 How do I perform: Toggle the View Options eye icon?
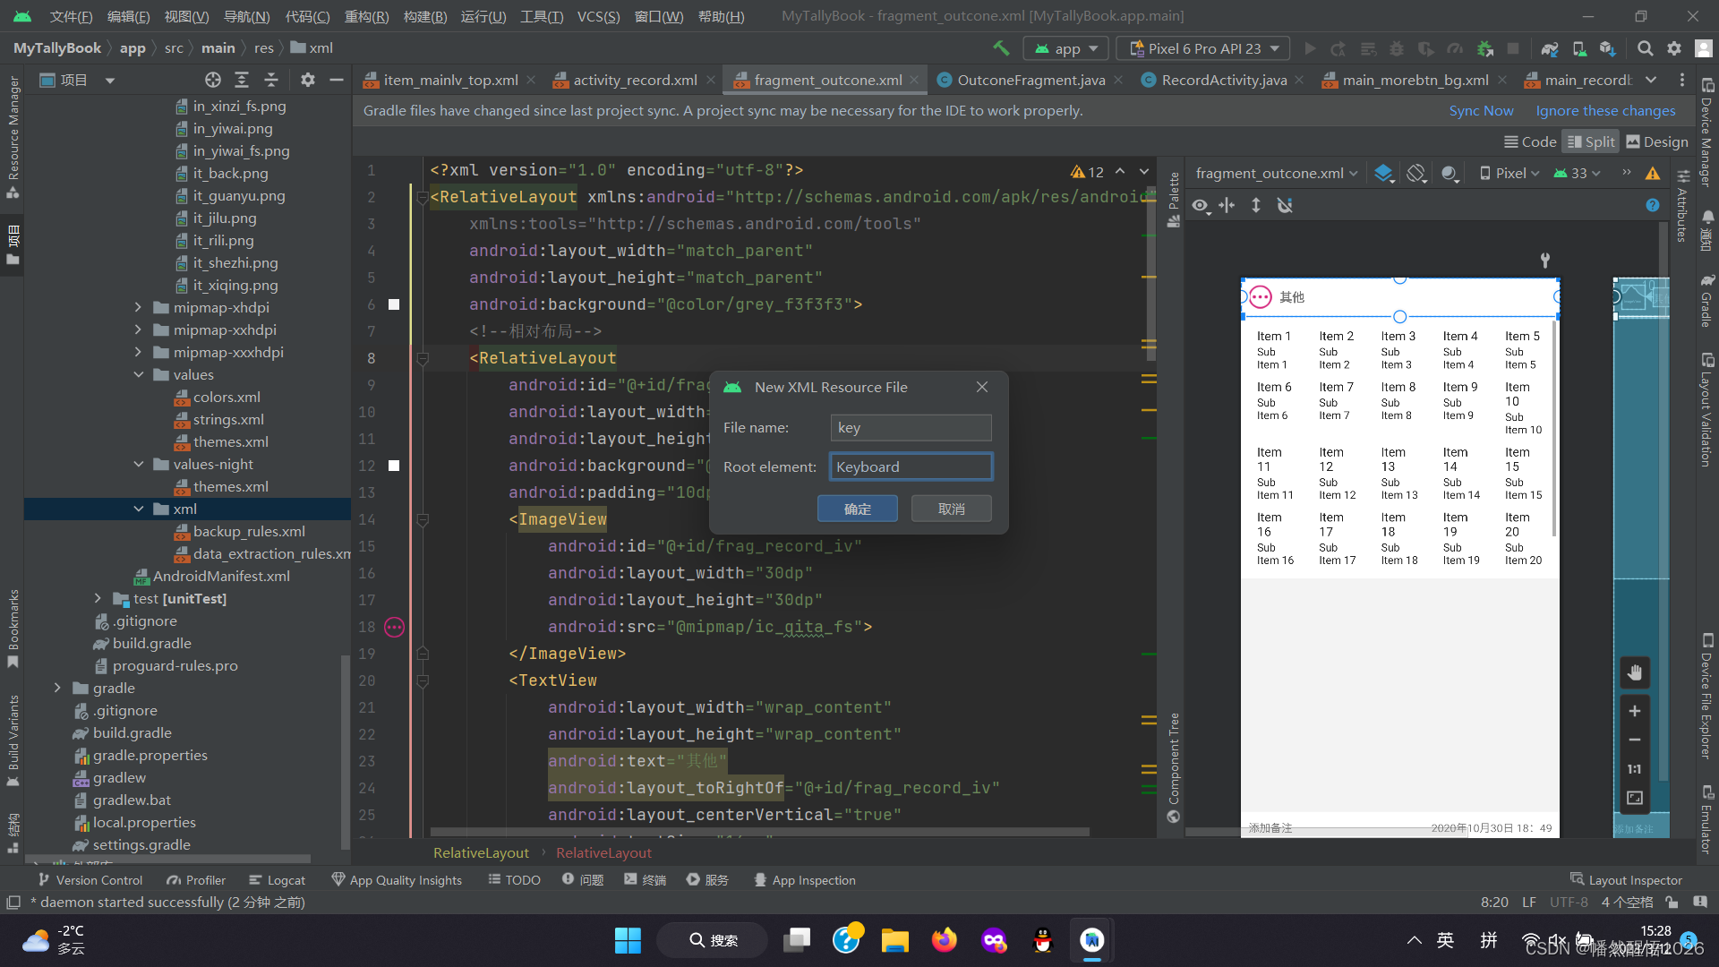click(1200, 206)
